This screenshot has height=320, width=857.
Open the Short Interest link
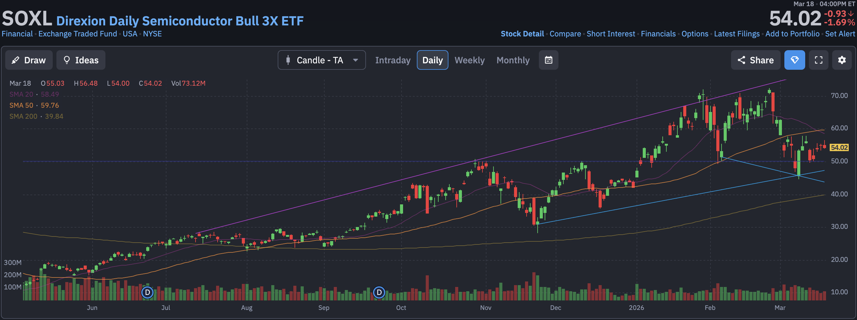pyautogui.click(x=611, y=34)
